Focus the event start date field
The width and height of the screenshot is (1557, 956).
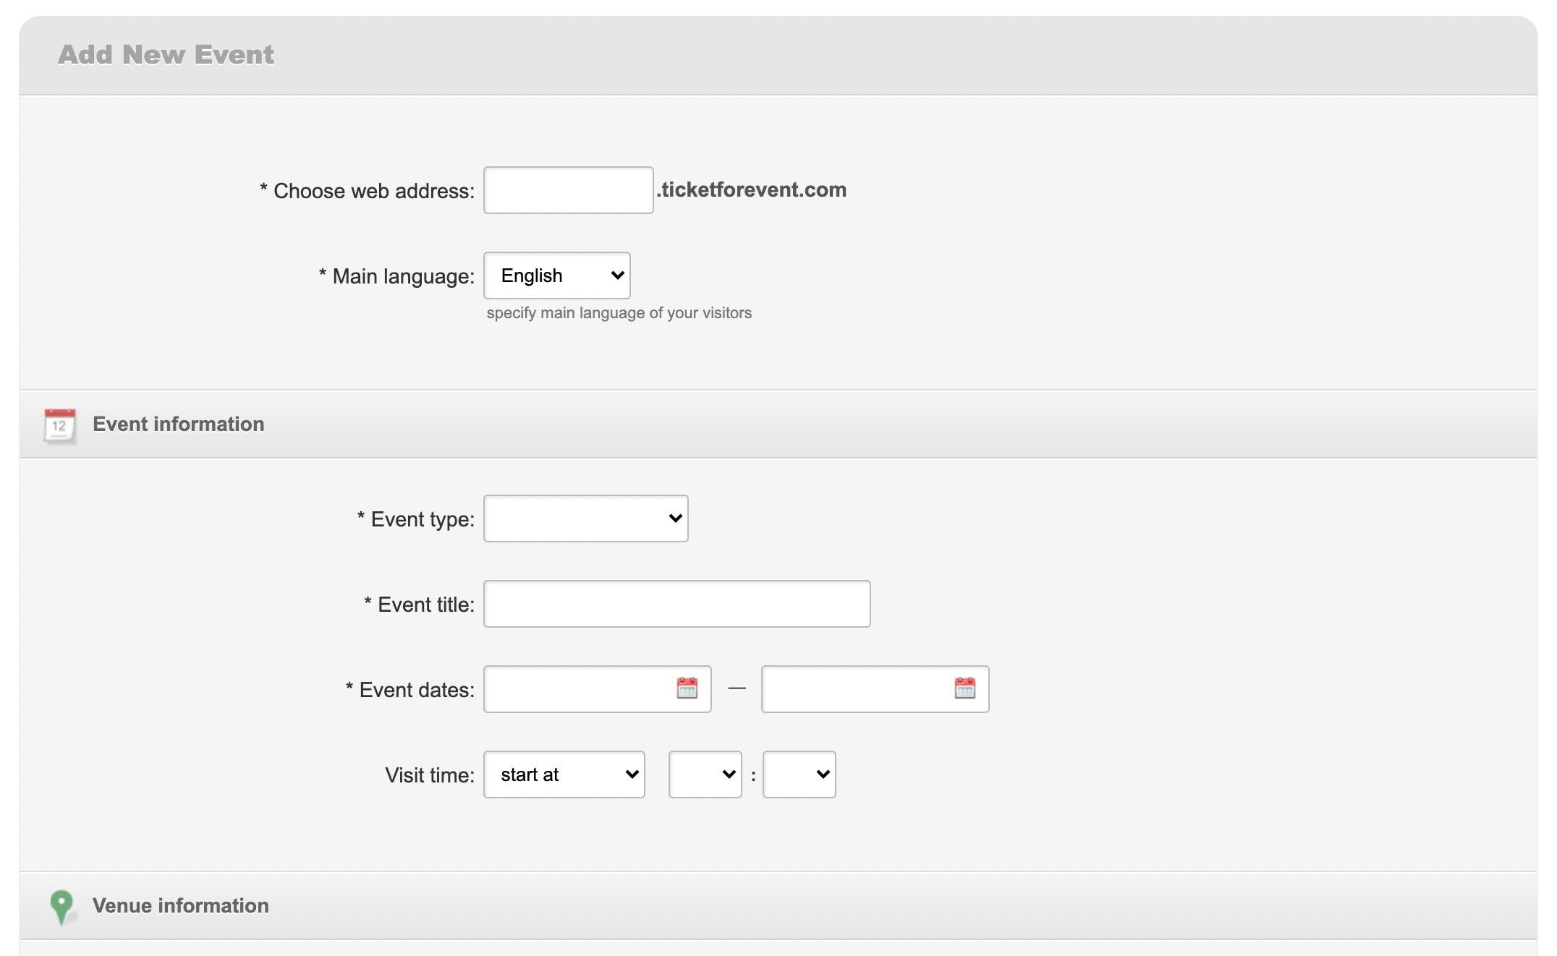tap(579, 689)
